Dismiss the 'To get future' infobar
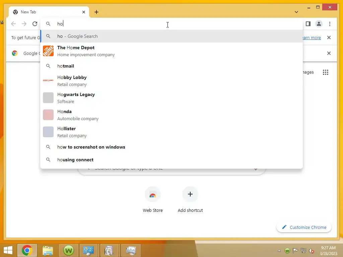The image size is (343, 257). click(329, 37)
